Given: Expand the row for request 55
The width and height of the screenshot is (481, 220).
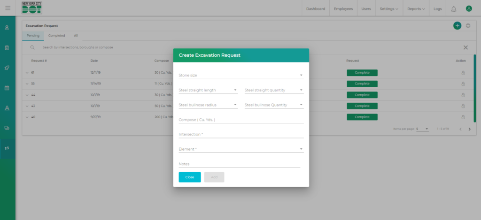Looking at the screenshot, I should 27,84.
